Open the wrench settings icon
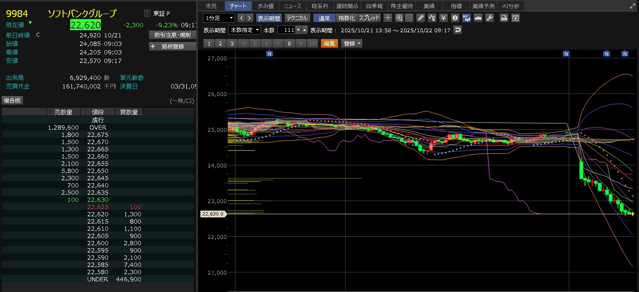 [489, 18]
